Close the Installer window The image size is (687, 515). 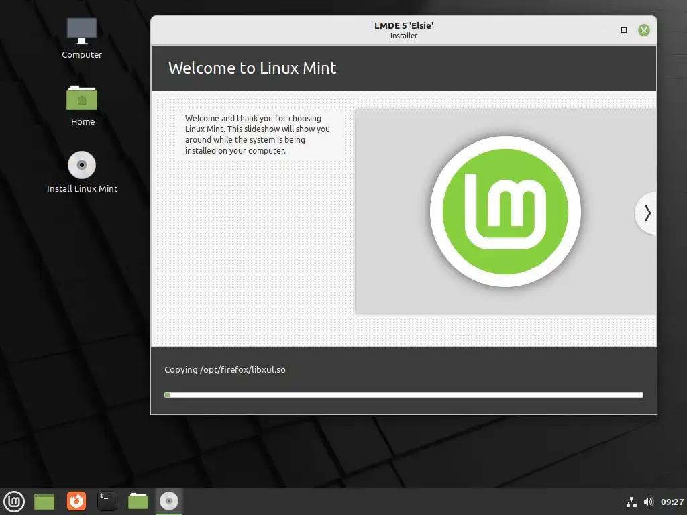(644, 30)
